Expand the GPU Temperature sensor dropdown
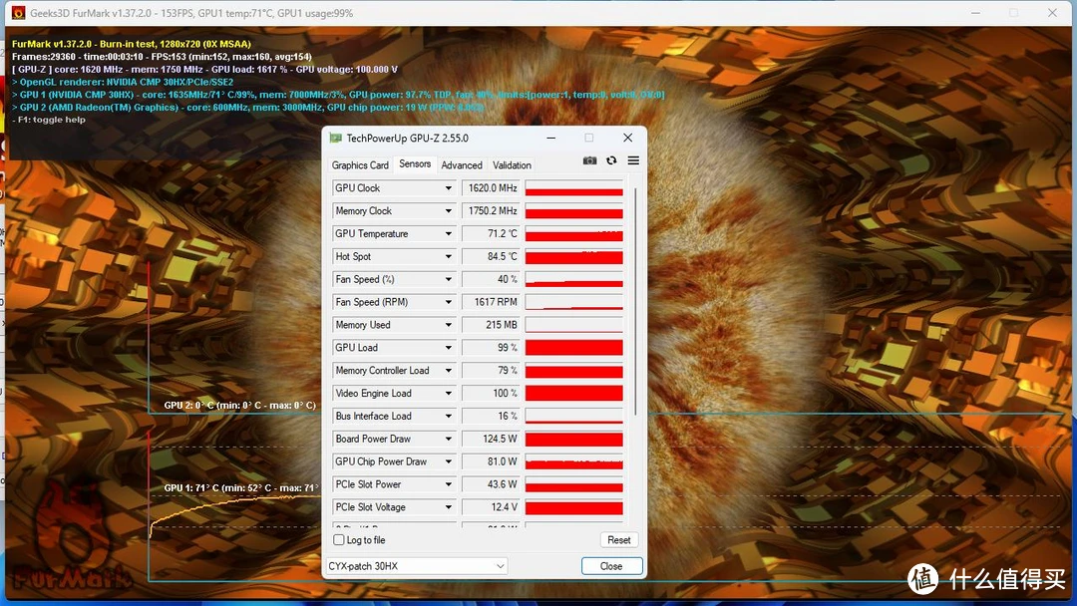Screen dimensions: 1077x606 (449, 234)
